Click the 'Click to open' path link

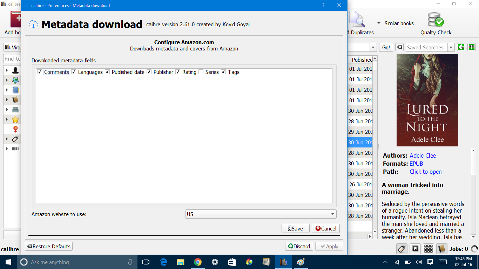tap(425, 172)
